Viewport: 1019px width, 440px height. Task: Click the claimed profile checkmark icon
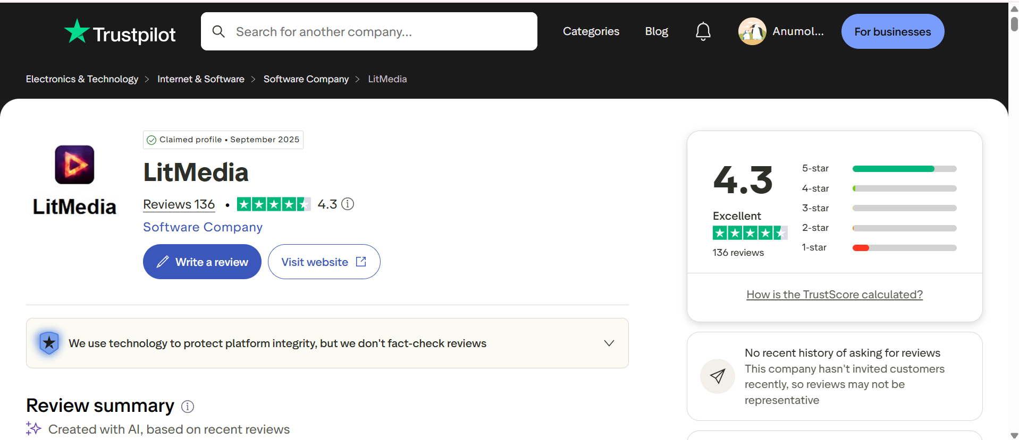click(151, 140)
